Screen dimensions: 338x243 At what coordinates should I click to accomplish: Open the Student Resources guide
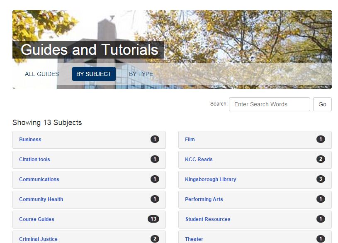click(209, 219)
